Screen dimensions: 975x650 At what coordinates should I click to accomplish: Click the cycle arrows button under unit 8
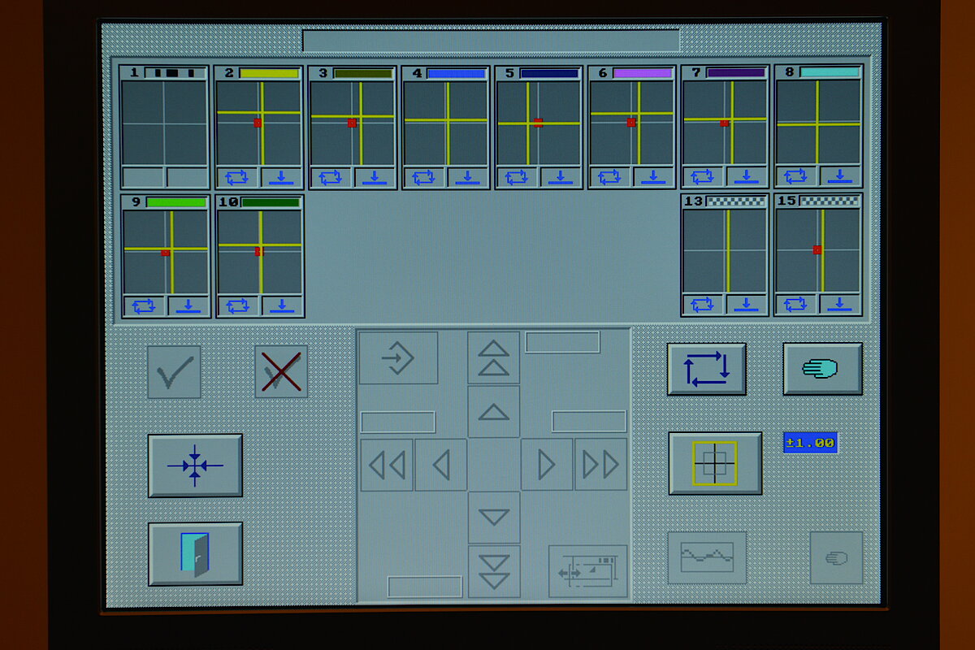[796, 175]
